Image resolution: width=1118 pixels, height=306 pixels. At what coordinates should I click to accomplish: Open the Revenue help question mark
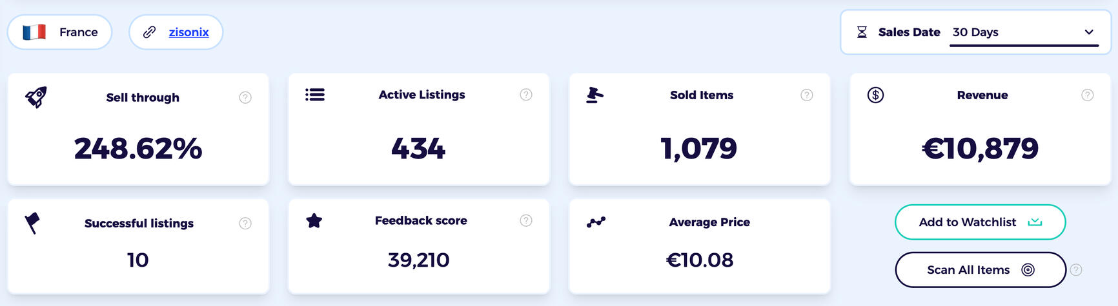point(1088,95)
